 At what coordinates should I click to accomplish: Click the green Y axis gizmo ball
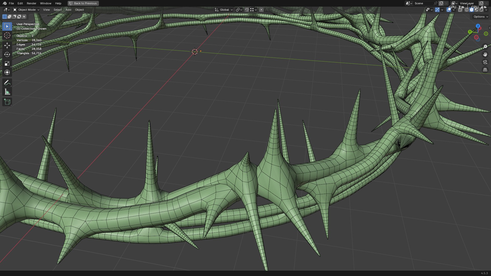(470, 32)
